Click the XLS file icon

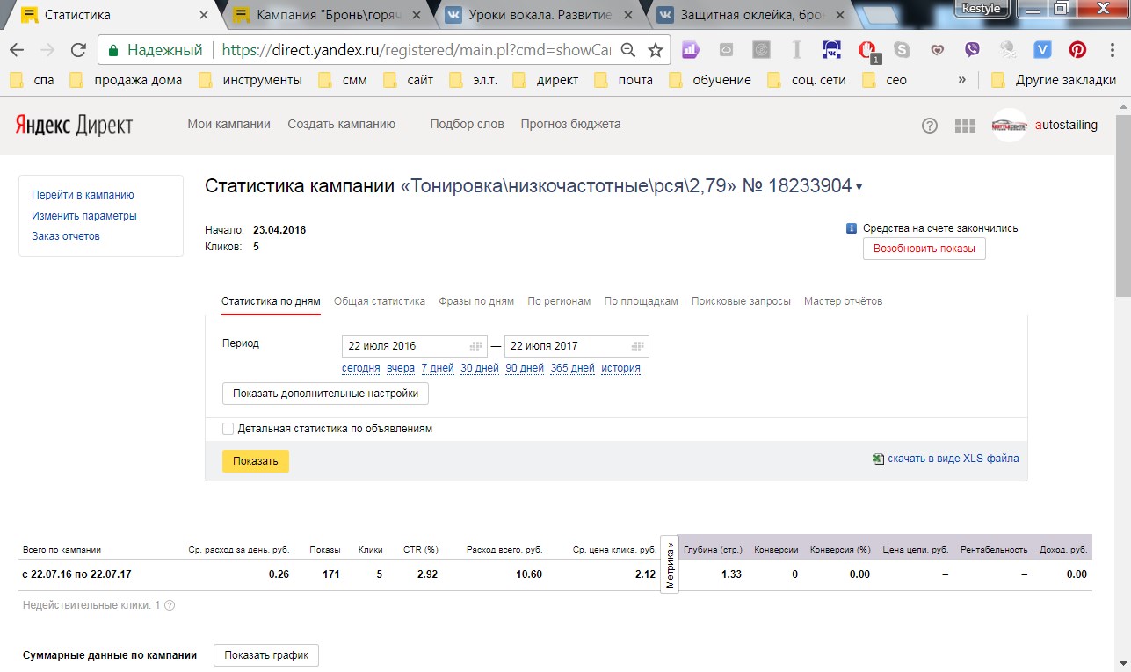(x=877, y=459)
